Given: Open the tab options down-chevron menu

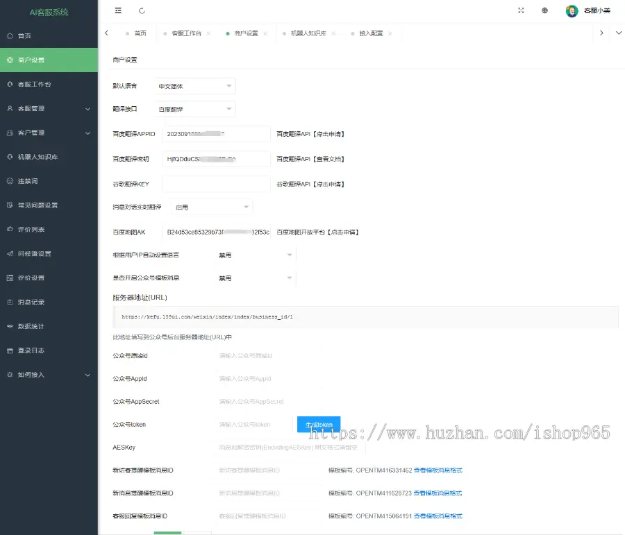Looking at the screenshot, I should point(619,33).
